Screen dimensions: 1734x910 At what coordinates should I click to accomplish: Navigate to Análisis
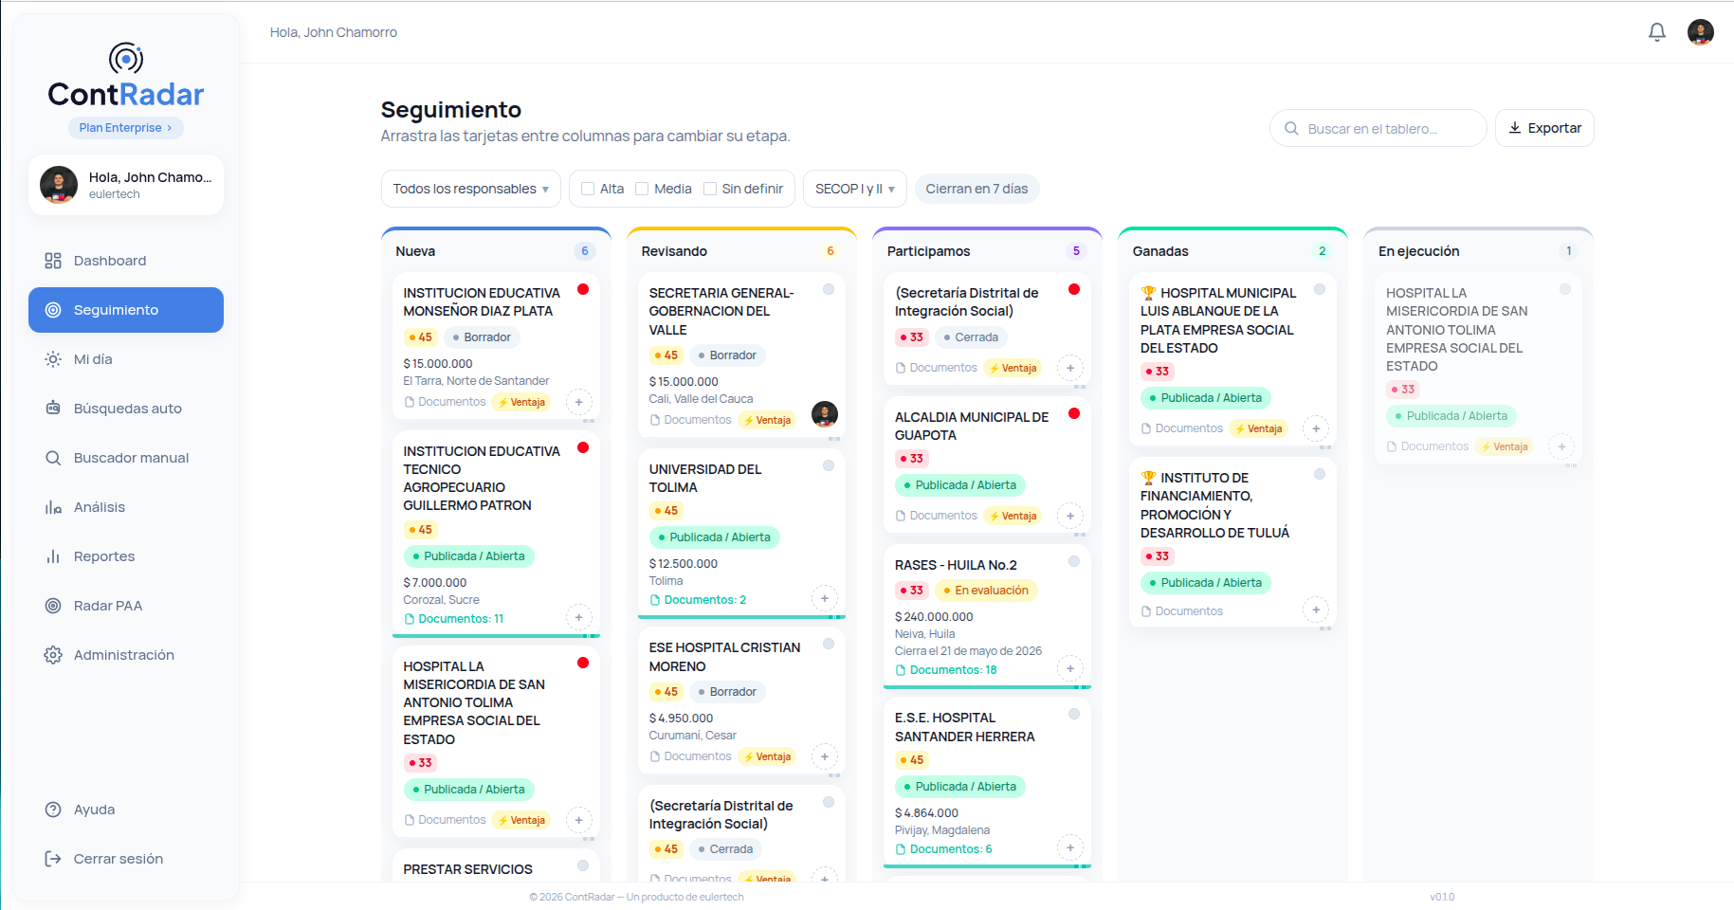click(126, 507)
